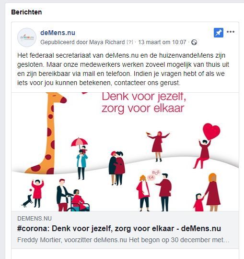The height and width of the screenshot is (259, 244).
Task: Open the deMens.nu profile avatar
Action: [x=27, y=37]
